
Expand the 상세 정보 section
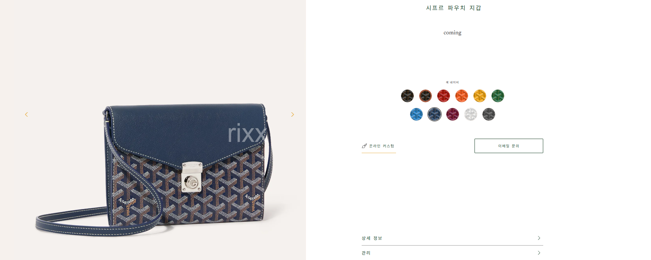coord(452,238)
